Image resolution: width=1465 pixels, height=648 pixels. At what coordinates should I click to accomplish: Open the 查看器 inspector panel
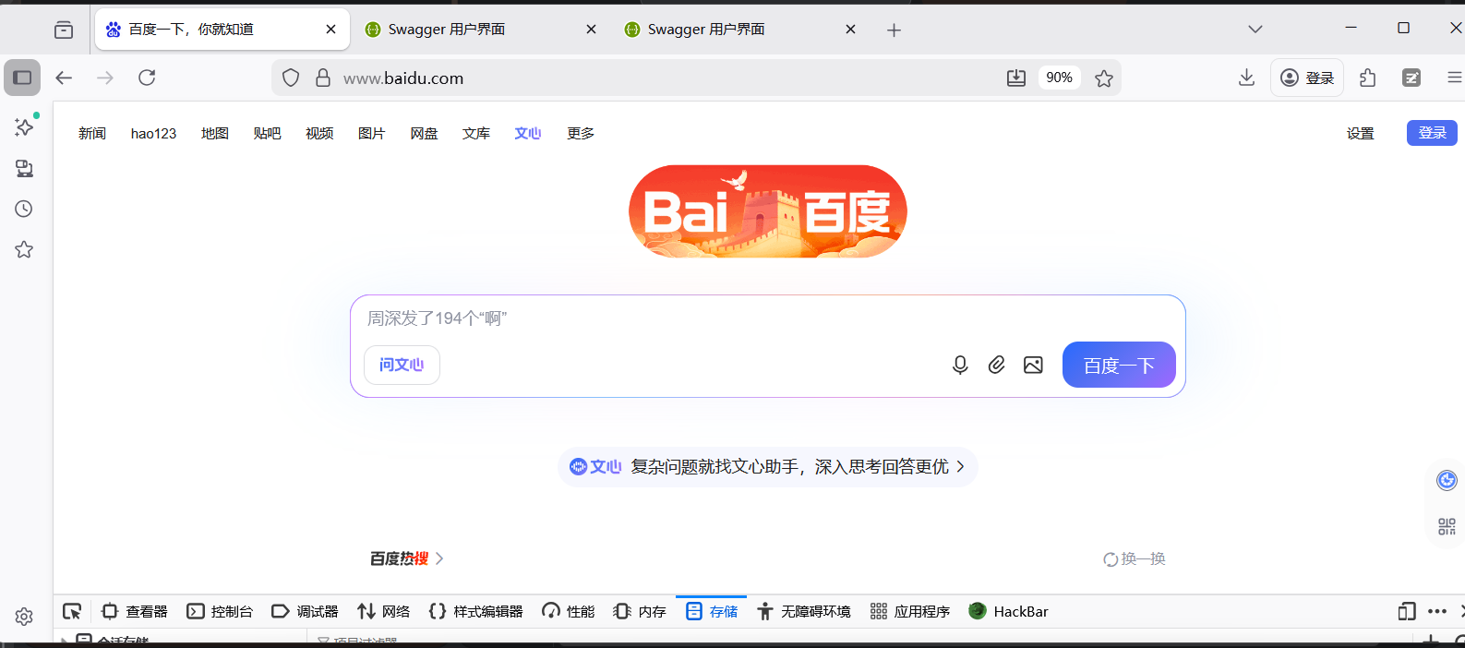pyautogui.click(x=135, y=611)
